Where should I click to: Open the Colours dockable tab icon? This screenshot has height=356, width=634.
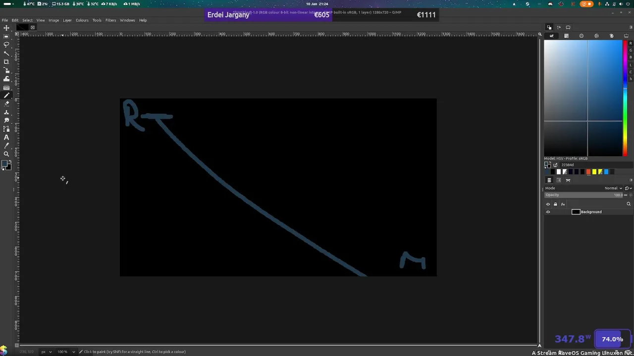pos(549,27)
